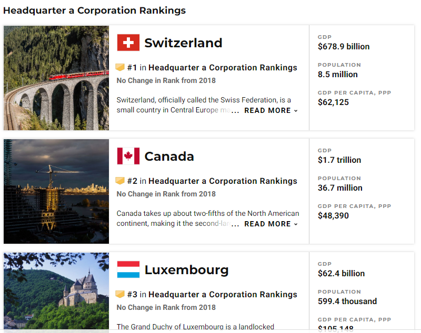This screenshot has height=333, width=421.
Task: Open the Switzerland country title link
Action: coord(183,43)
